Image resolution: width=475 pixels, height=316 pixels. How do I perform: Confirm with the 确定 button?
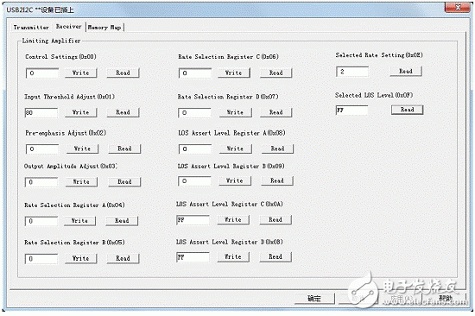point(314,299)
